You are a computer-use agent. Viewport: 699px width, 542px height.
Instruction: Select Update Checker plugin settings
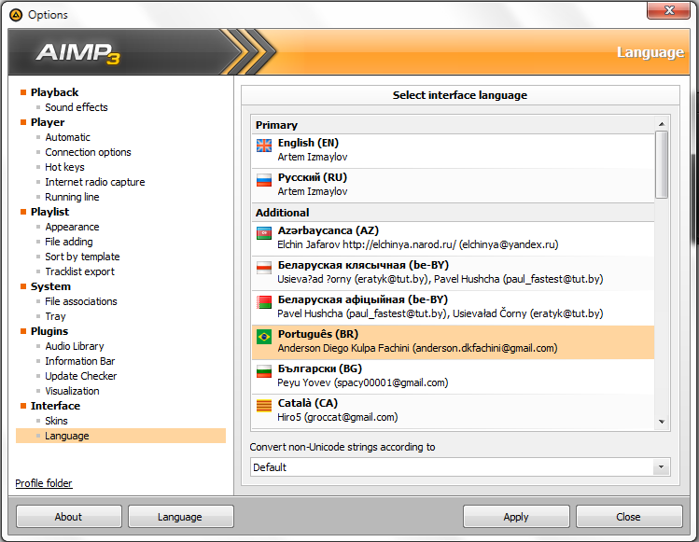(80, 376)
